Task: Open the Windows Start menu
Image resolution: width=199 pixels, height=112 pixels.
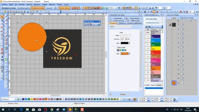Action: click(3, 110)
